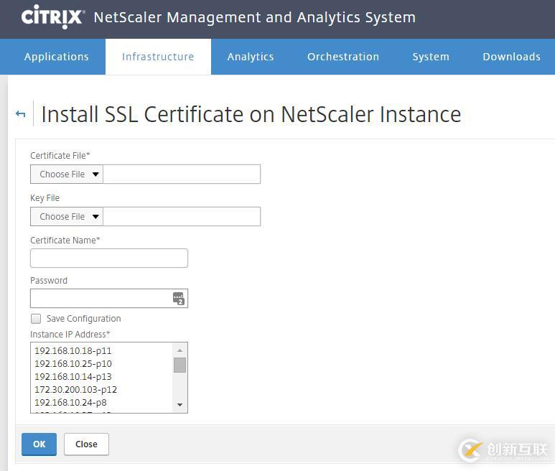
Task: Click the Citrix logo in the header
Action: [x=52, y=17]
